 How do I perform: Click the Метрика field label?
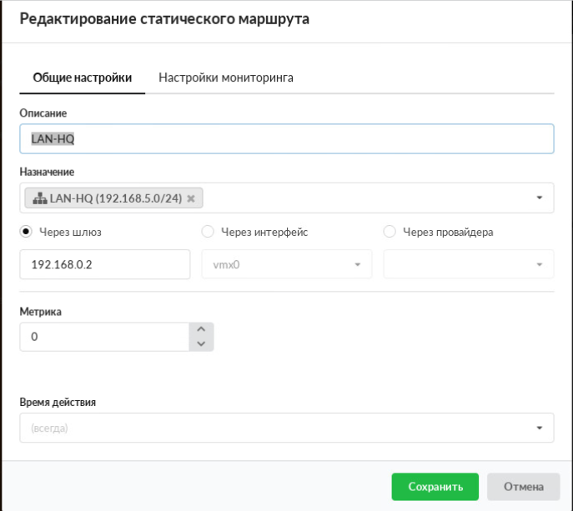(41, 312)
